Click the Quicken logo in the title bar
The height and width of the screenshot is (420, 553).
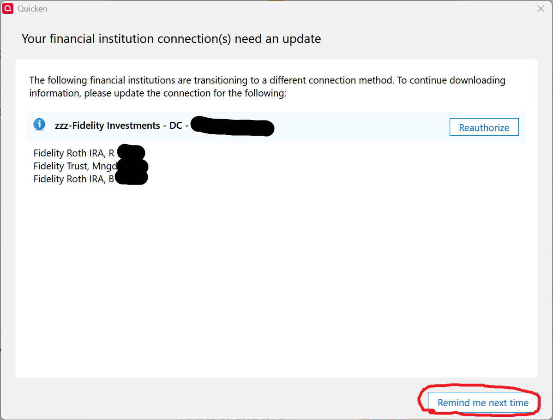click(8, 8)
